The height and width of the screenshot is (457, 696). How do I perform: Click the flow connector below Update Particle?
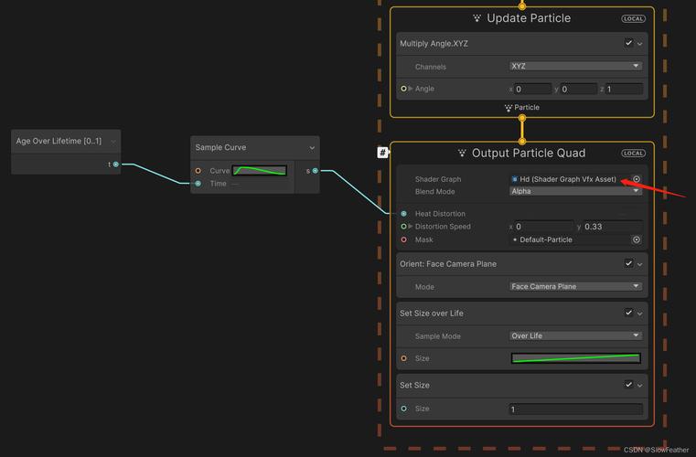coord(522,118)
